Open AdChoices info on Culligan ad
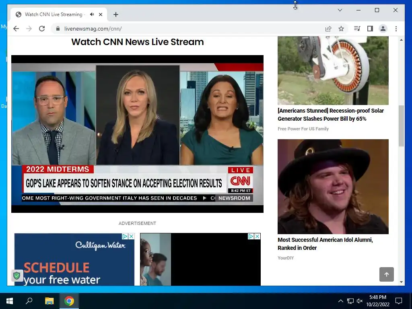412x309 pixels. coord(125,236)
